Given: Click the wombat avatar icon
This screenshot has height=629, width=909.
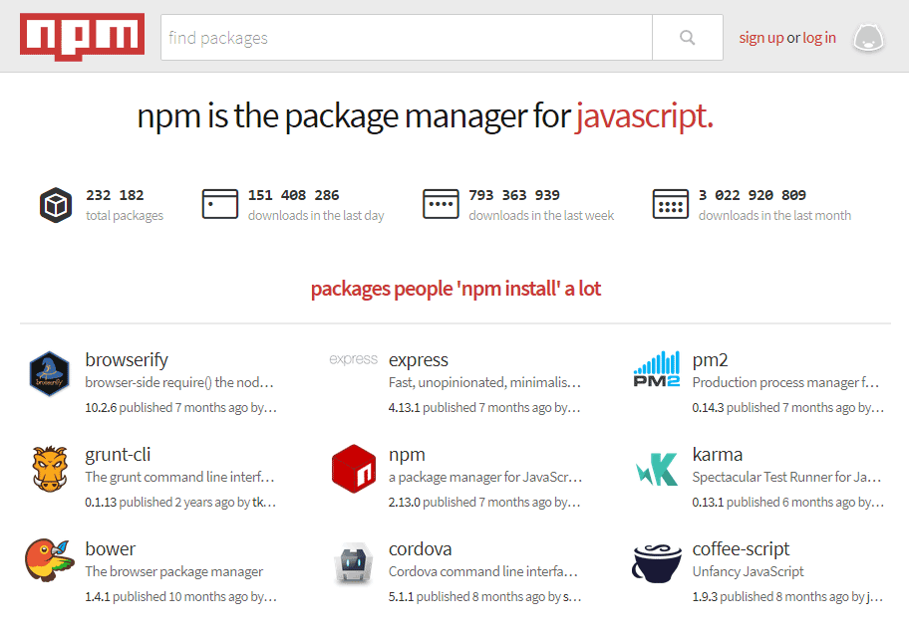Looking at the screenshot, I should coord(868,38).
